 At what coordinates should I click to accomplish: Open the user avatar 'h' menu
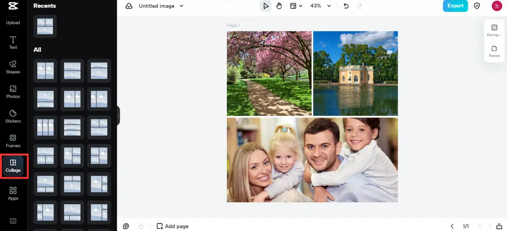(497, 6)
